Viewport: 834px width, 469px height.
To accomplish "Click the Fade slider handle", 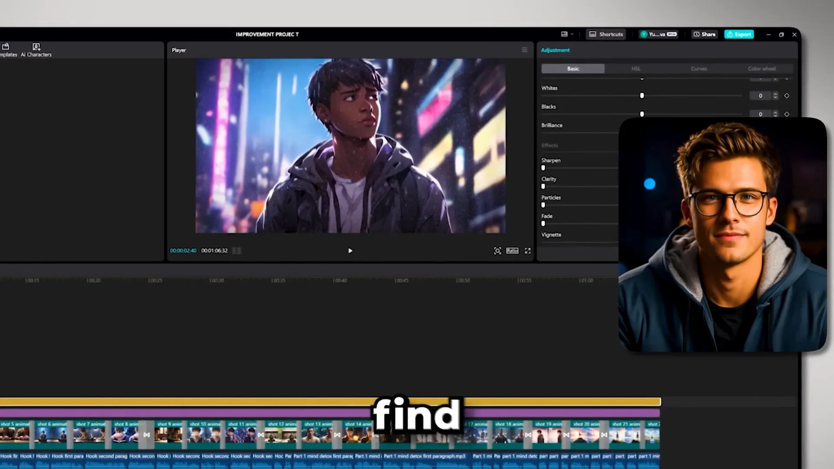I will (543, 224).
